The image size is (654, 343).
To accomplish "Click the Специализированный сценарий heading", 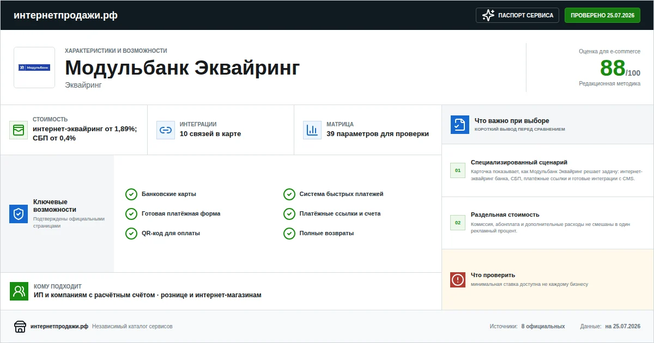I will pyautogui.click(x=519, y=162).
